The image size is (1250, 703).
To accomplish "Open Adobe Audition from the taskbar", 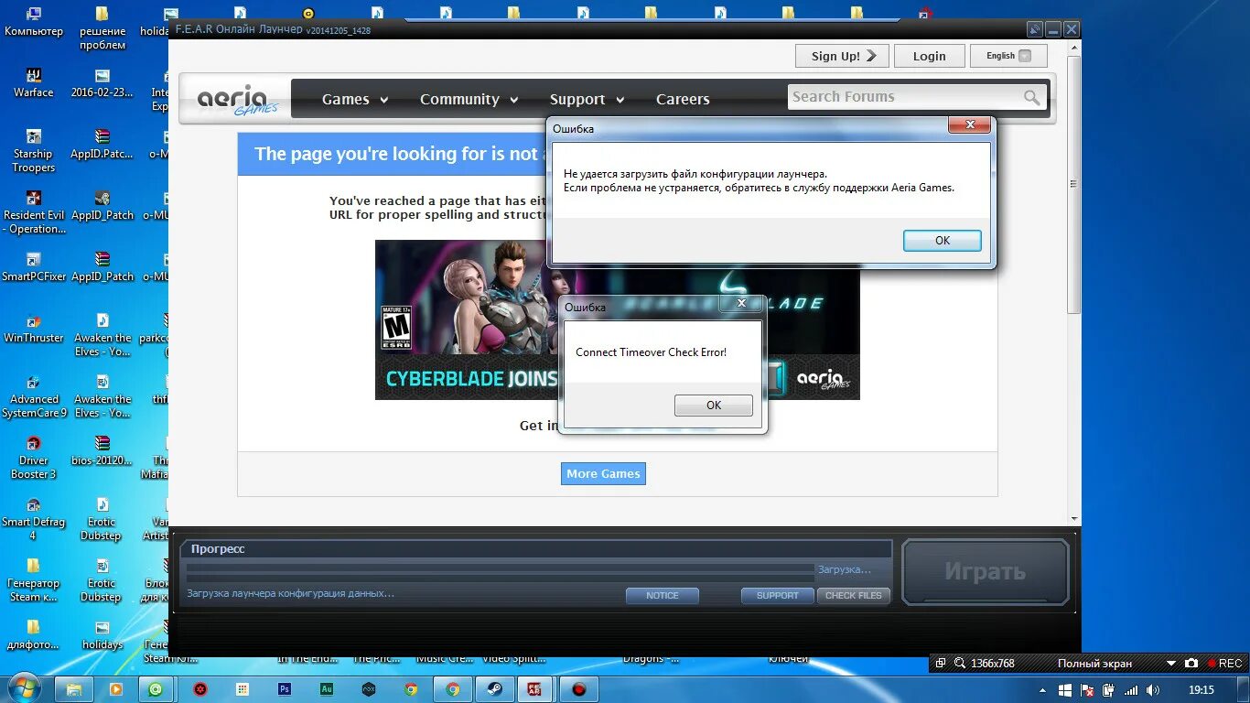I will pyautogui.click(x=327, y=689).
